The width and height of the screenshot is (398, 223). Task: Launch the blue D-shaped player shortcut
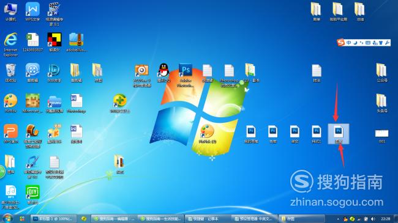54,73
